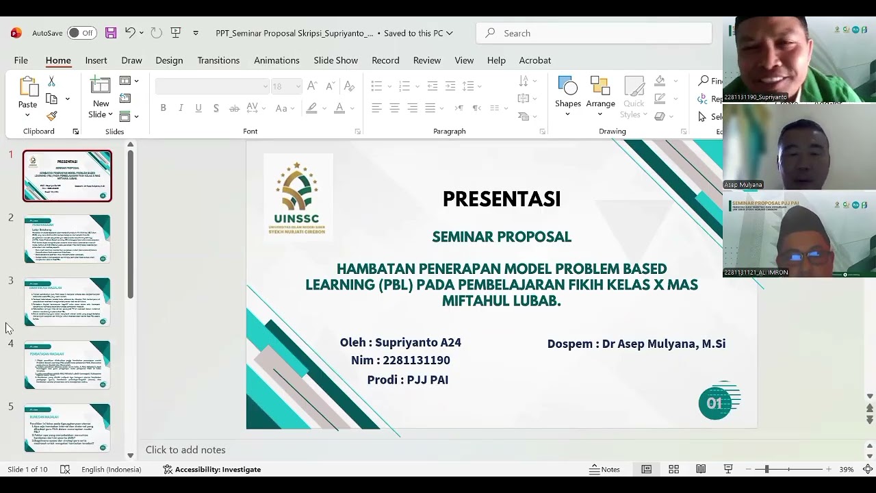Toggle Strikethrough formatting
This screenshot has width=876, height=493.
pyautogui.click(x=234, y=108)
